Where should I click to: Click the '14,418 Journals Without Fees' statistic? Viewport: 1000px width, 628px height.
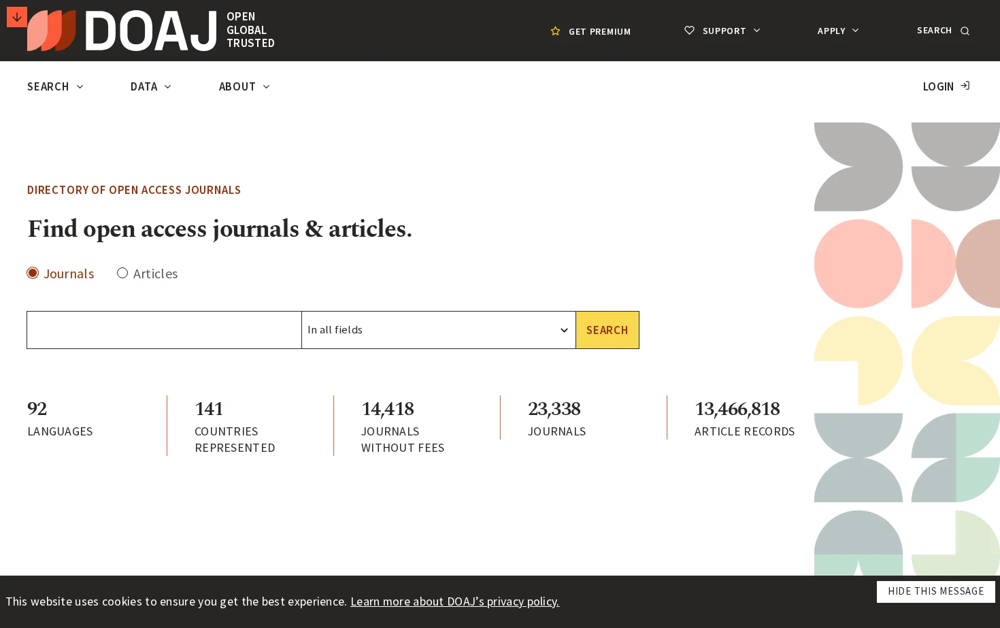pos(403,427)
